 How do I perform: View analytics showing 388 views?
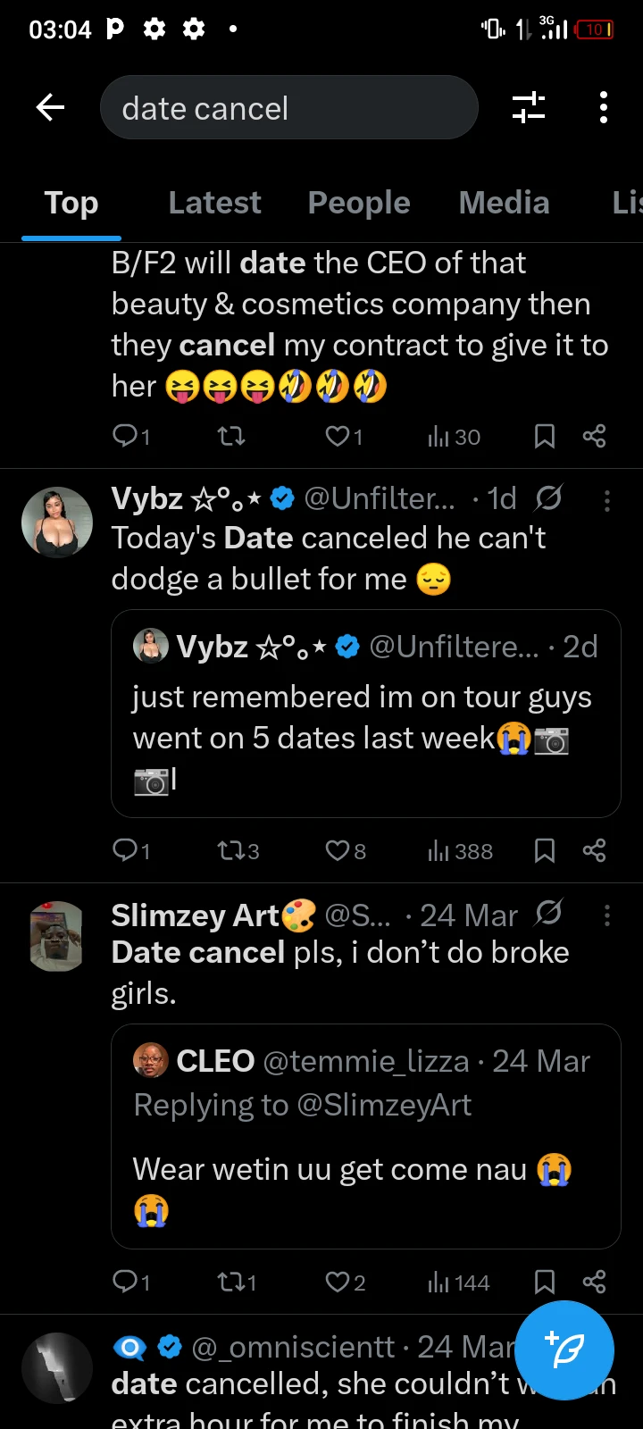[460, 850]
